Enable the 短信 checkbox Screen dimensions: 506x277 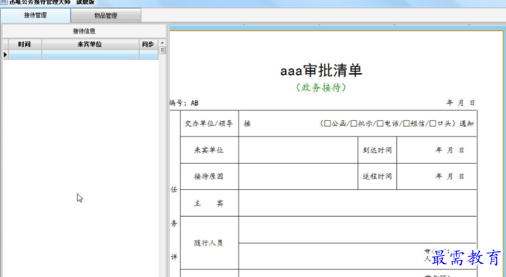click(406, 124)
